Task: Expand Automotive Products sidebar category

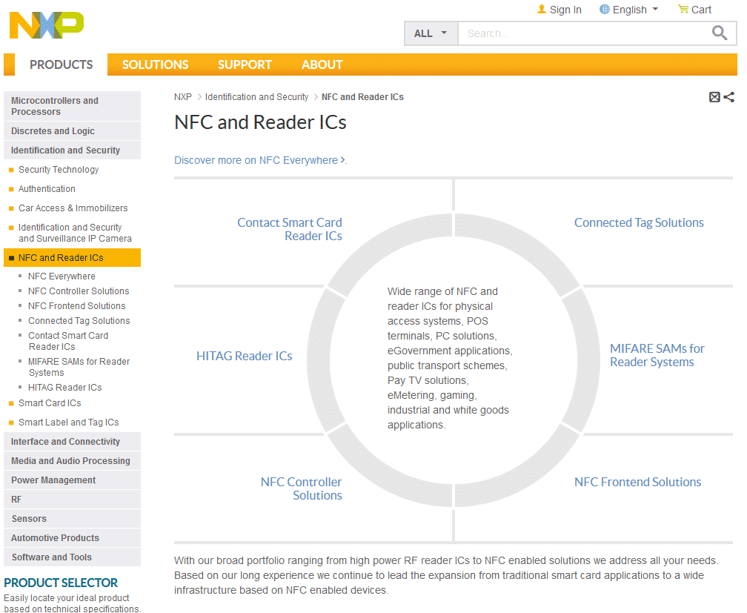Action: coord(73,537)
